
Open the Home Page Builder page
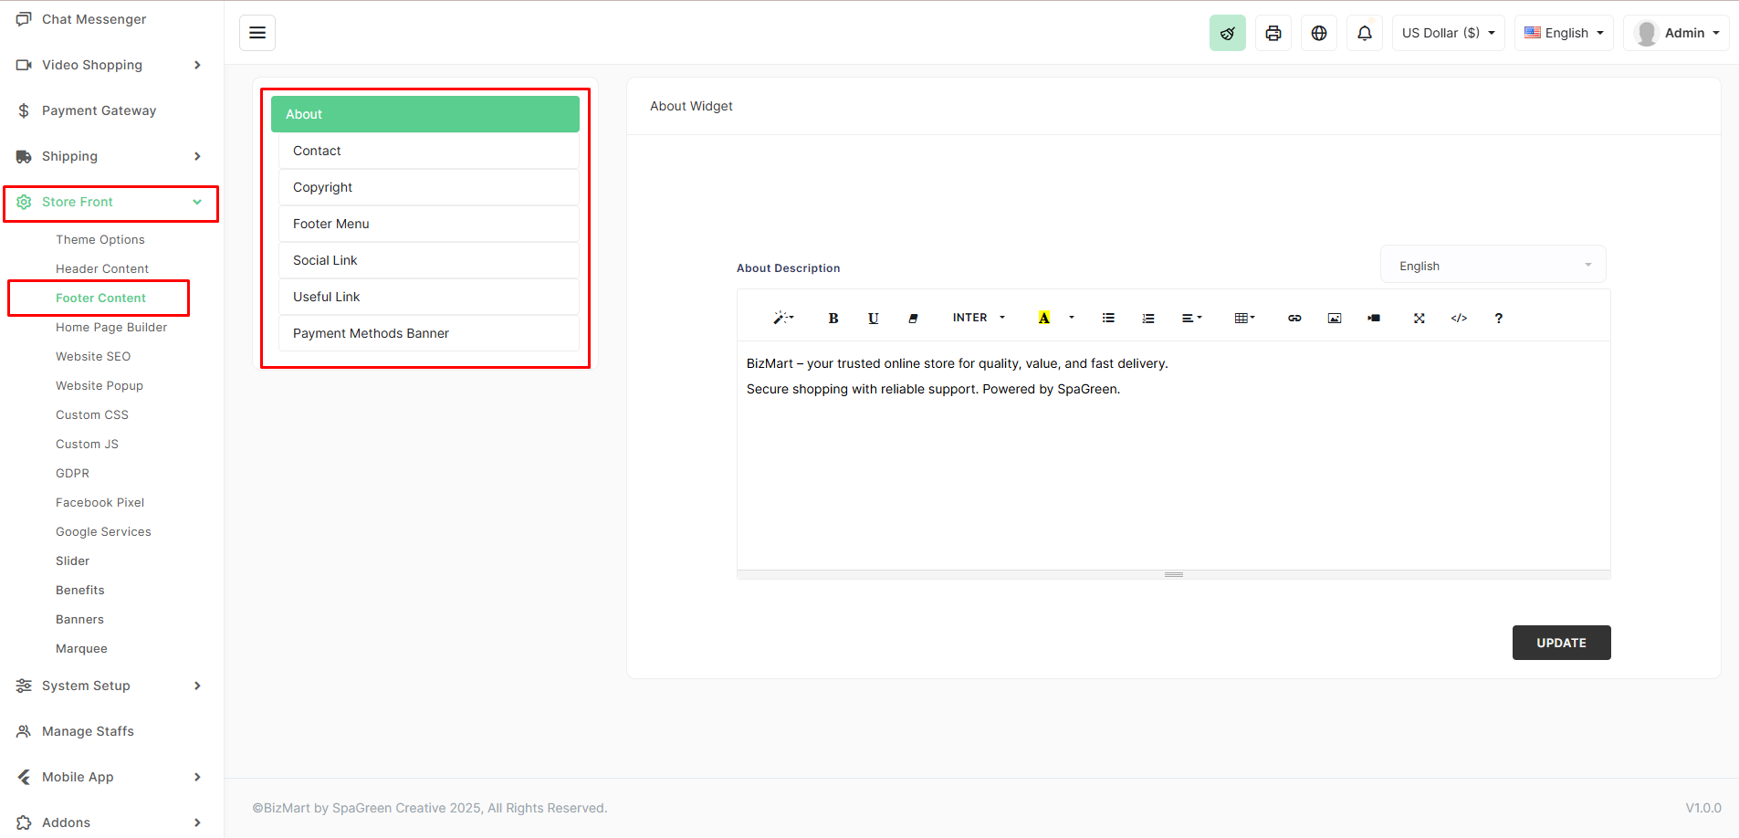pyautogui.click(x=110, y=327)
